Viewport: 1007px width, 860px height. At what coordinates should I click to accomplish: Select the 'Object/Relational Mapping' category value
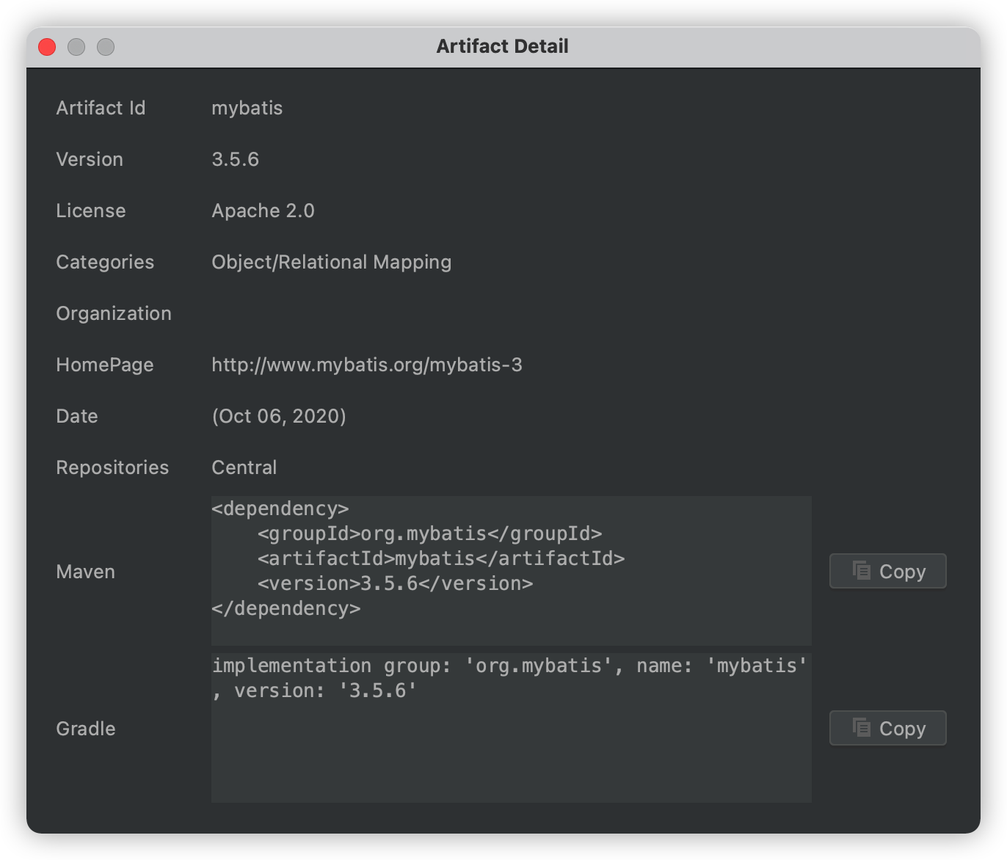pyautogui.click(x=331, y=262)
